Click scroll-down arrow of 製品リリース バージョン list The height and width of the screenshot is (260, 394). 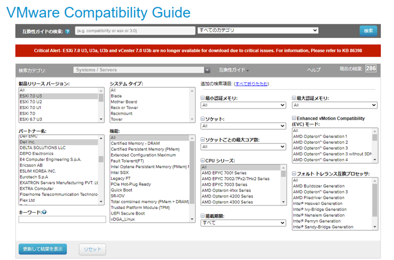pyautogui.click(x=101, y=119)
